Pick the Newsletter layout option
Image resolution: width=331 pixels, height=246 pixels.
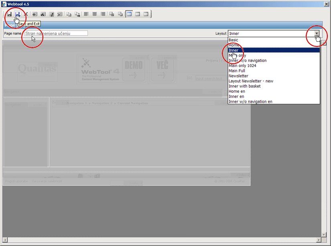(238, 76)
